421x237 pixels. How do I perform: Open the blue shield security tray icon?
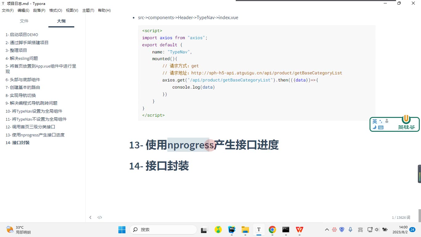coord(342,230)
